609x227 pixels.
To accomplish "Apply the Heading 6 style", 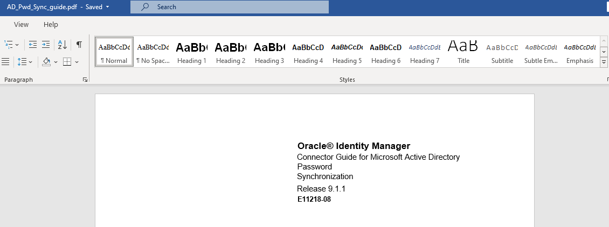I will tap(386, 52).
